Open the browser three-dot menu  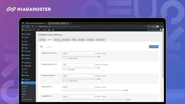click(x=161, y=27)
